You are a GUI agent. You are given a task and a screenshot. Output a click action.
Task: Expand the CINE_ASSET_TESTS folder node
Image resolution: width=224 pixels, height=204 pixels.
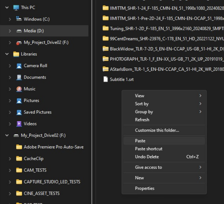coord(10,193)
